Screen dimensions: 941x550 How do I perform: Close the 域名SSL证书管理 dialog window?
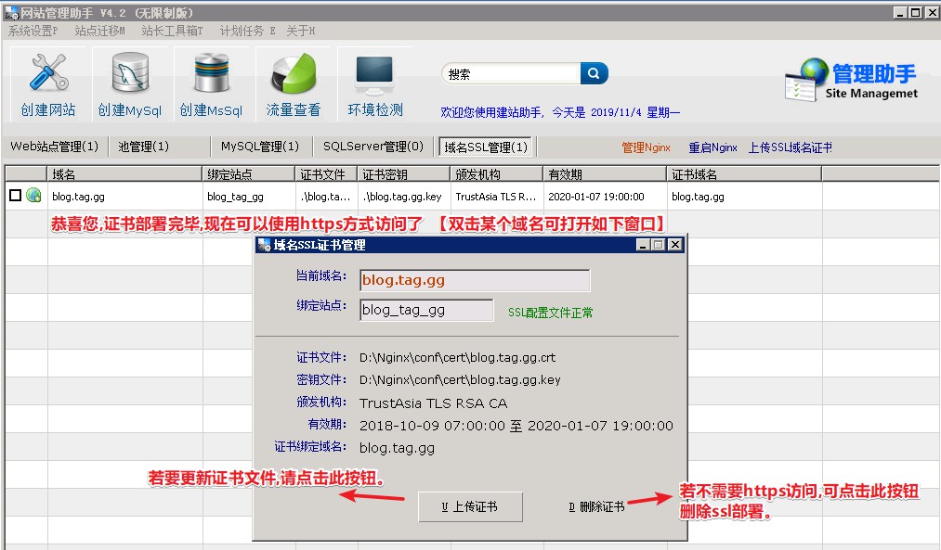(675, 245)
